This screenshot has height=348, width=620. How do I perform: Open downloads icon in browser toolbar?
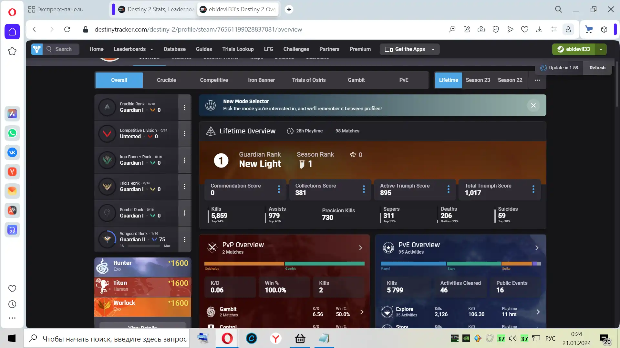(539, 29)
